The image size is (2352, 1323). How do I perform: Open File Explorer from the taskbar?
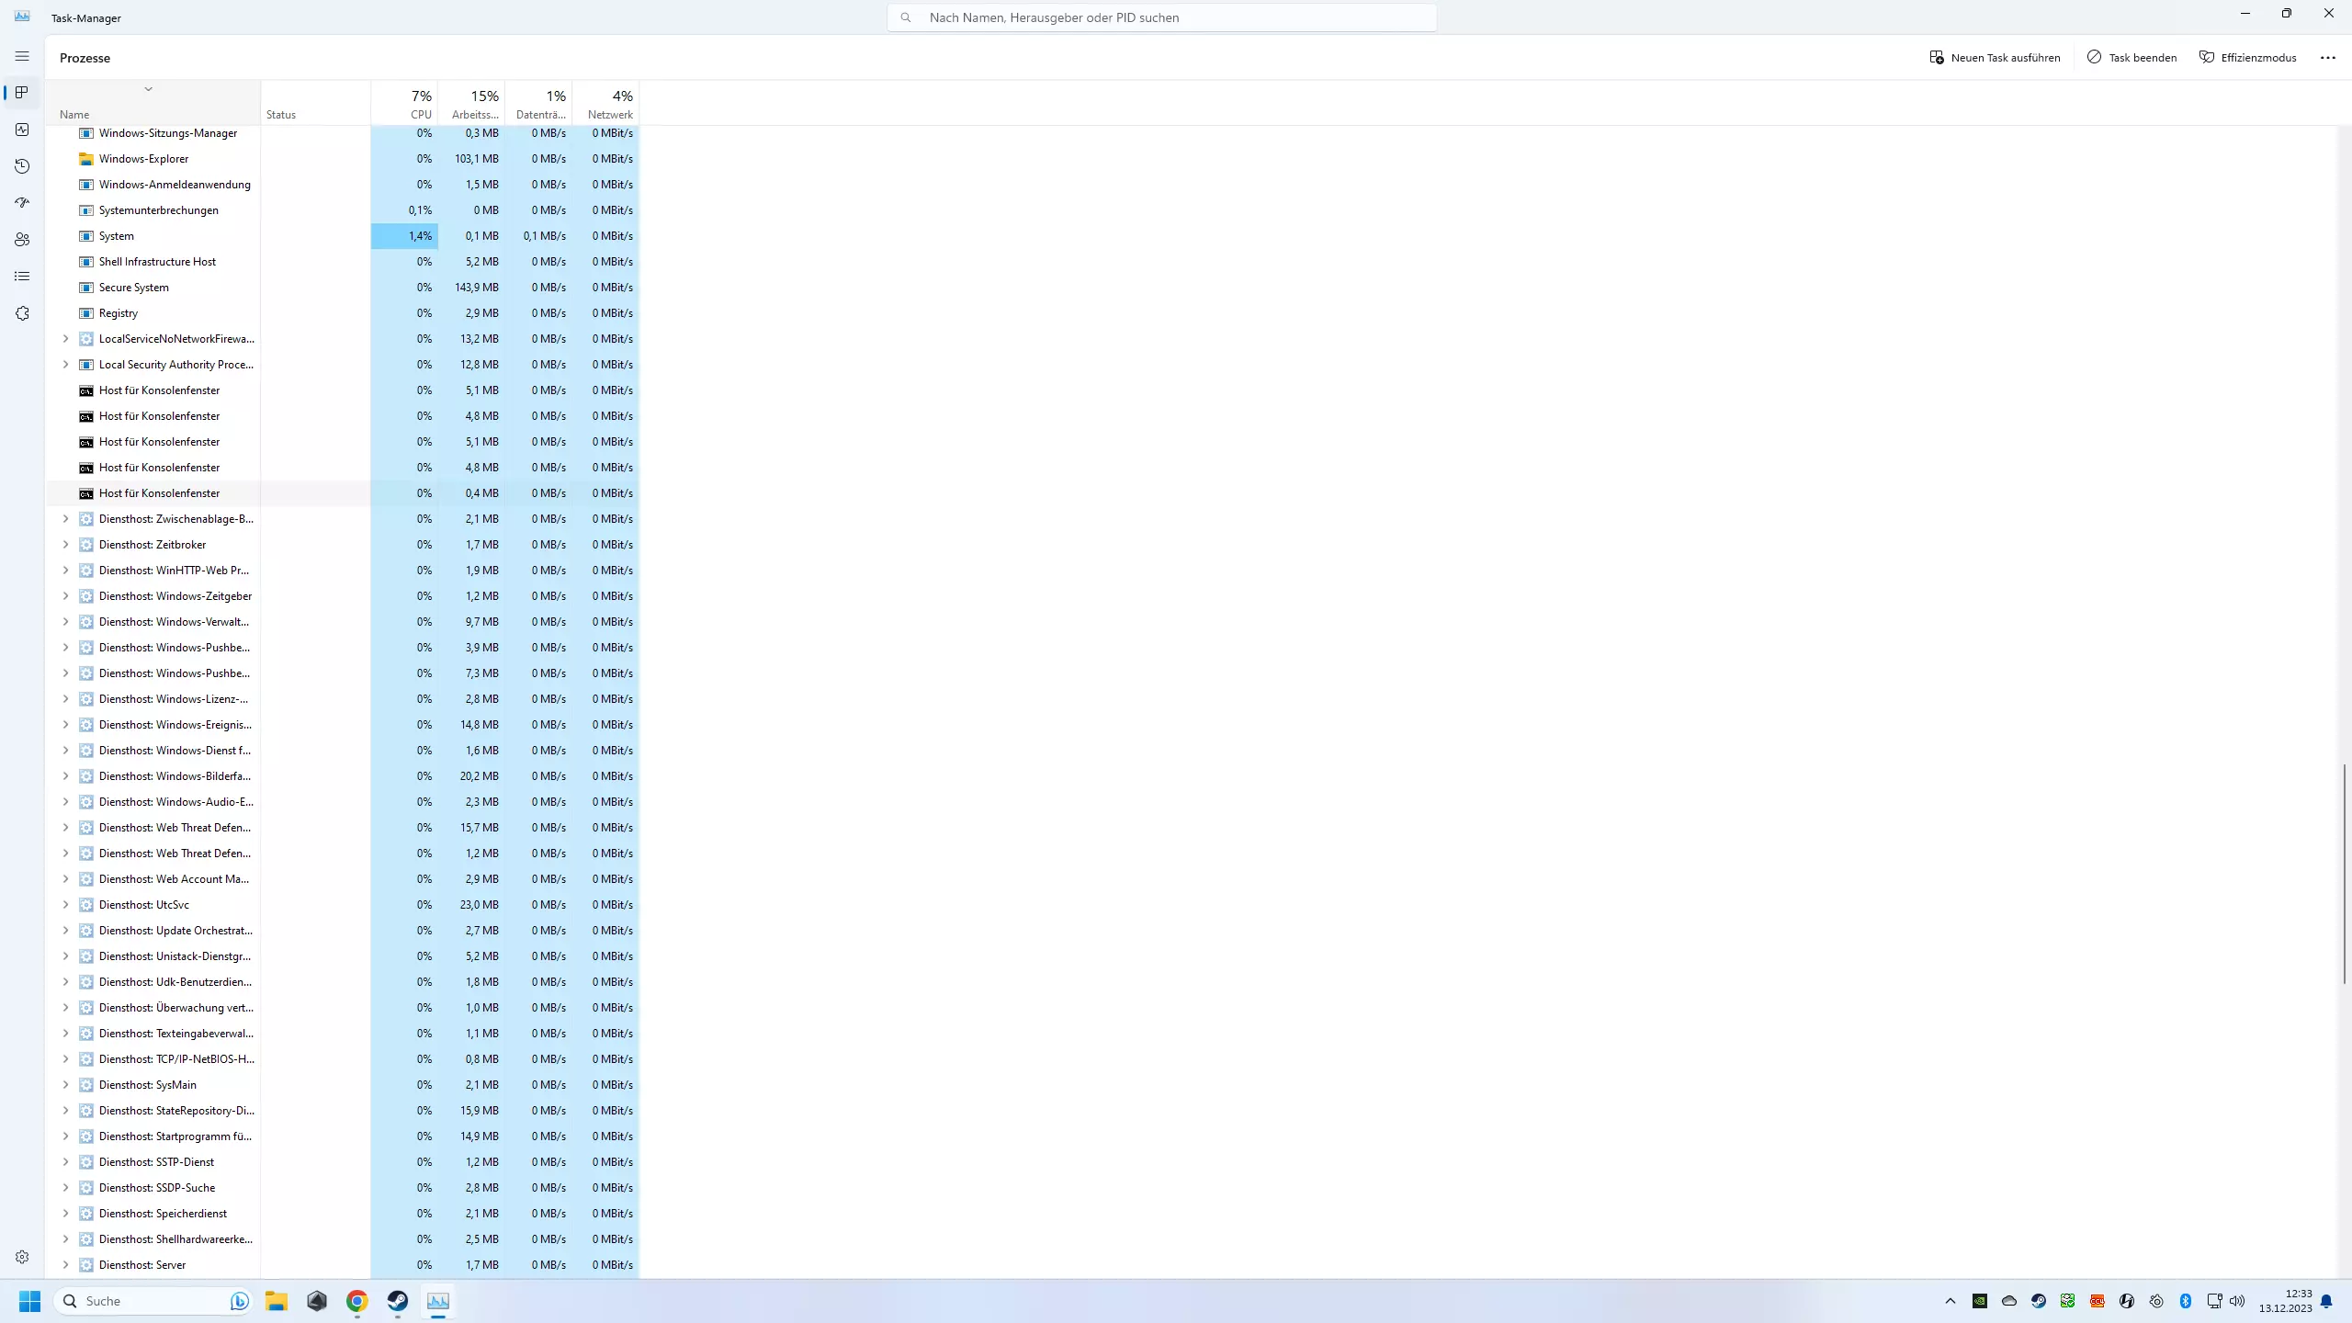(277, 1301)
